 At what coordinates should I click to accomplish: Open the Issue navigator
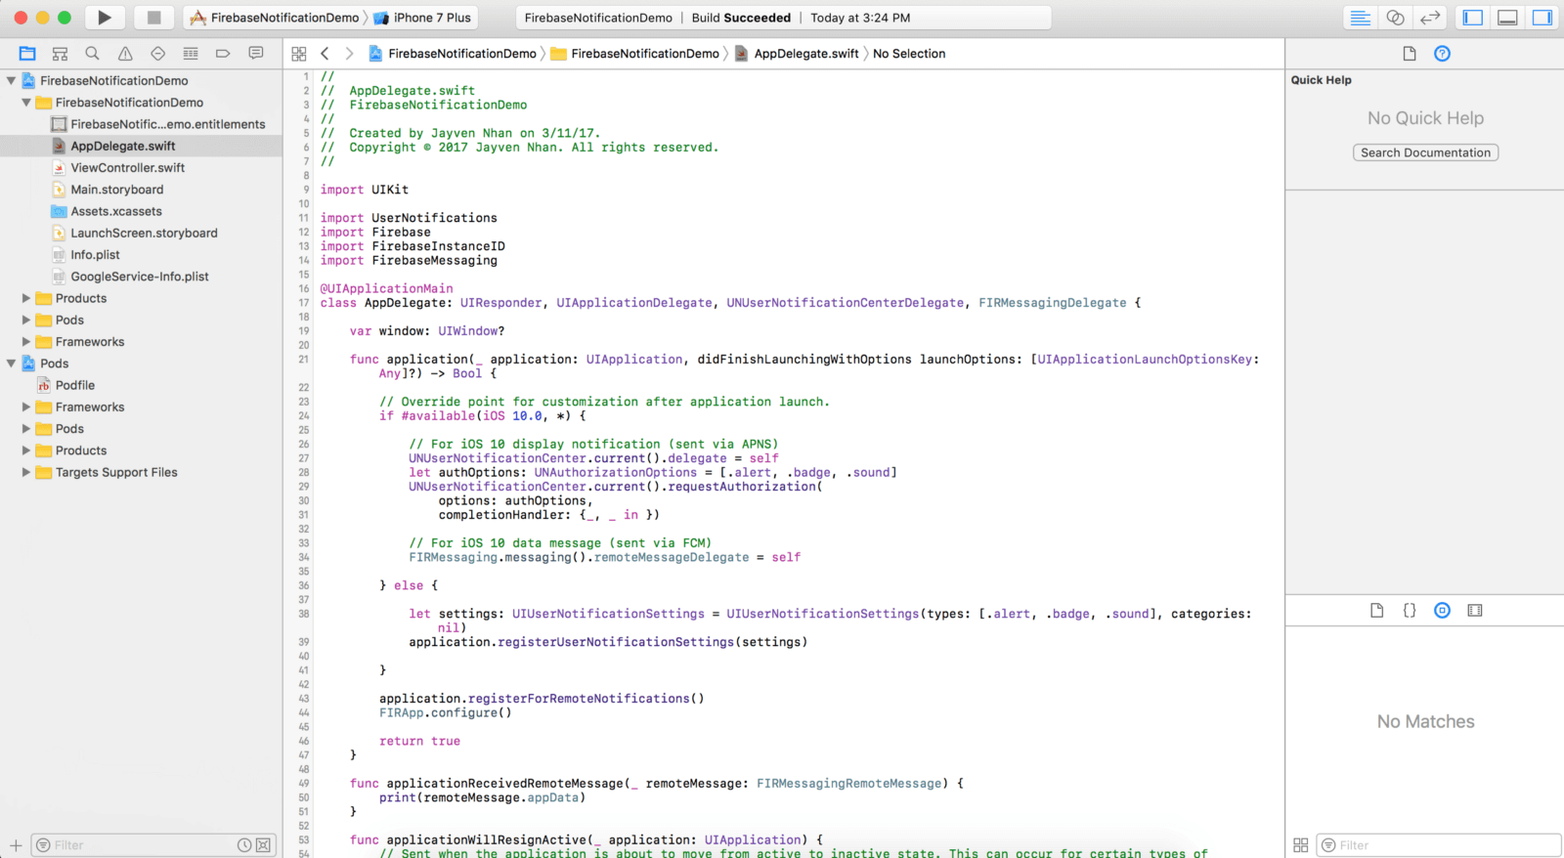point(125,54)
